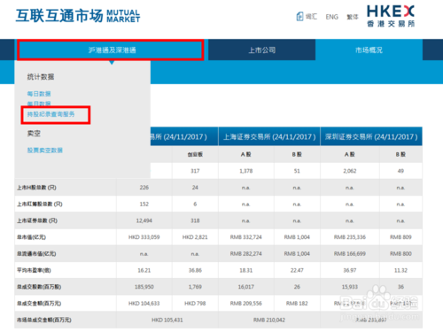
Task: Click the cell showing RMB 166,699
Action: [350, 254]
